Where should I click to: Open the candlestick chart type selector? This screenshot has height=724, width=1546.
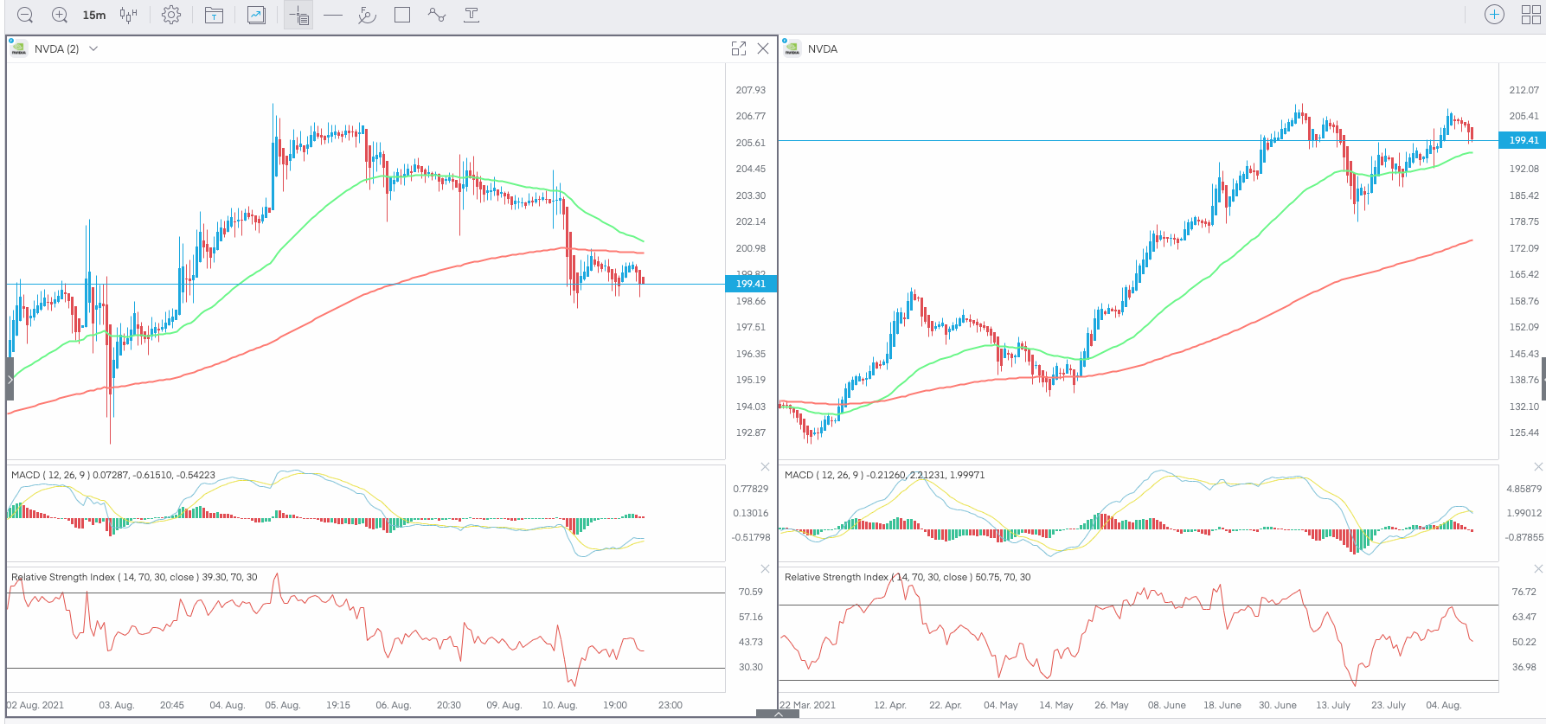129,15
